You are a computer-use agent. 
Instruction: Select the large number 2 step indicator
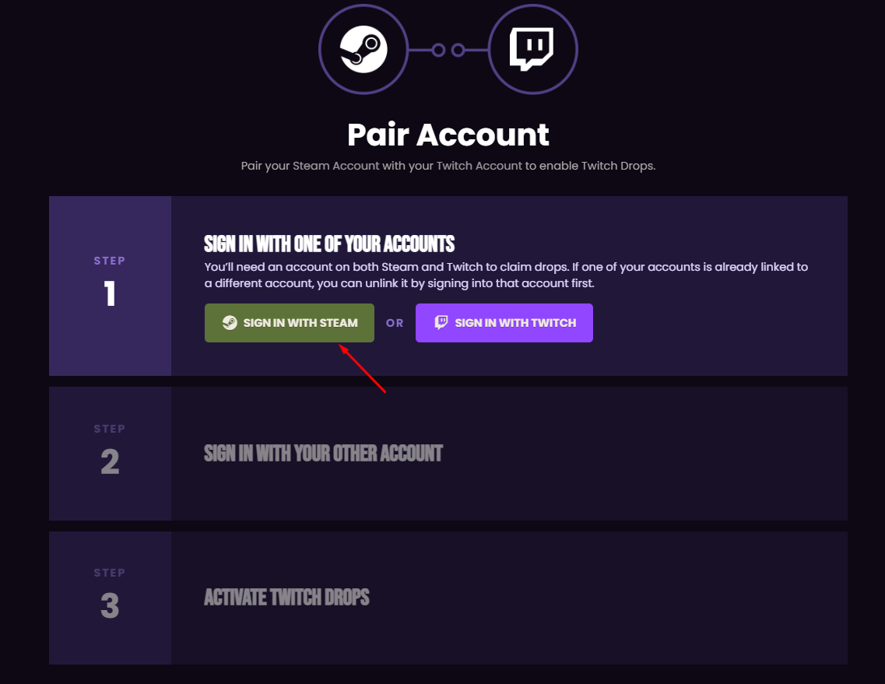(x=110, y=462)
